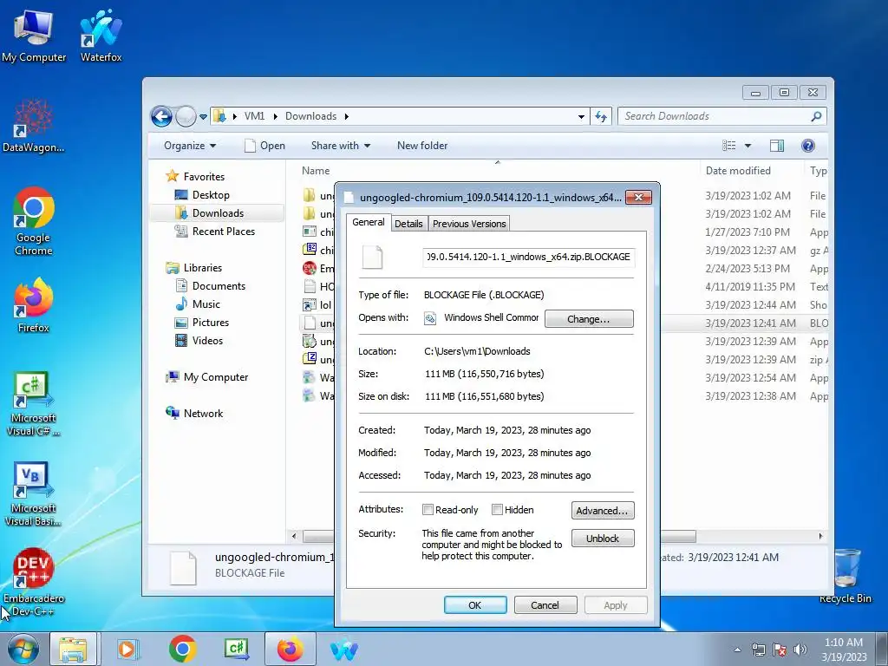
Task: Tick the Hidden attribute checkbox
Action: [x=497, y=510]
